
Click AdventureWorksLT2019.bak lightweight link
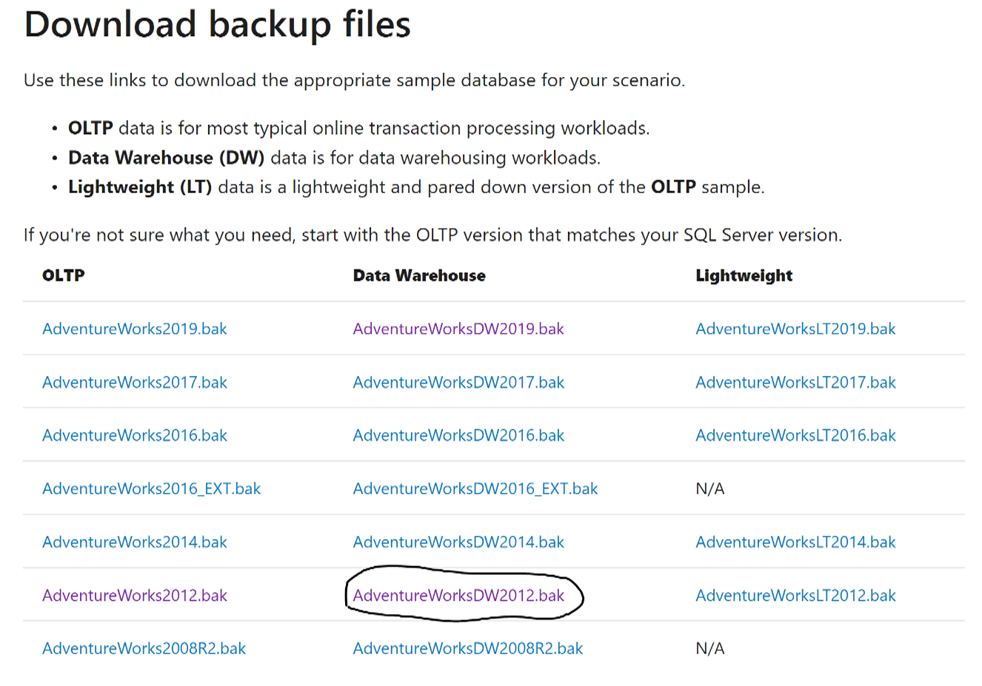click(x=795, y=329)
